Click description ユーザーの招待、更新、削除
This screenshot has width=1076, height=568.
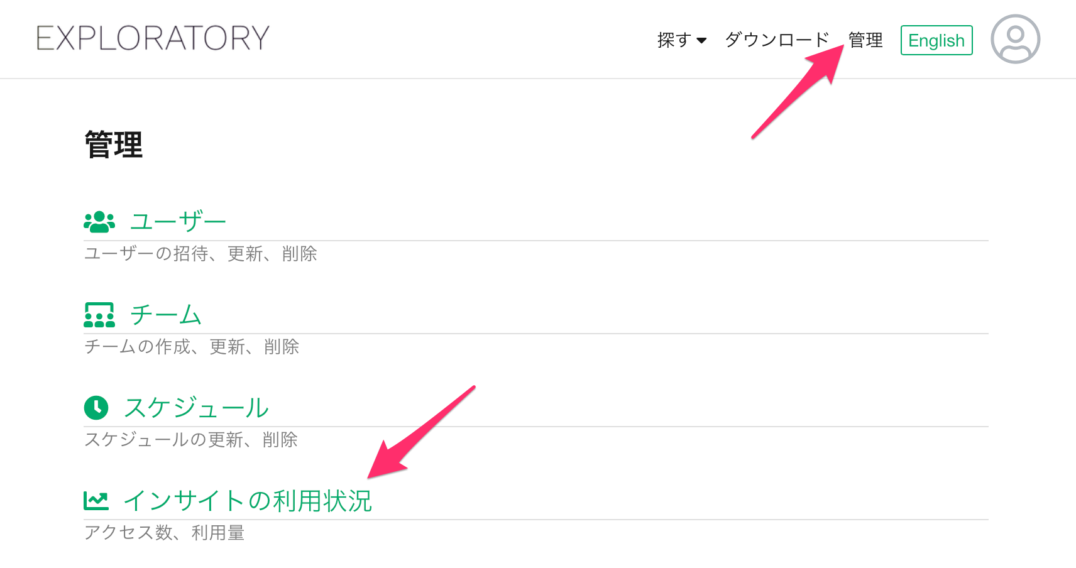pyautogui.click(x=200, y=254)
